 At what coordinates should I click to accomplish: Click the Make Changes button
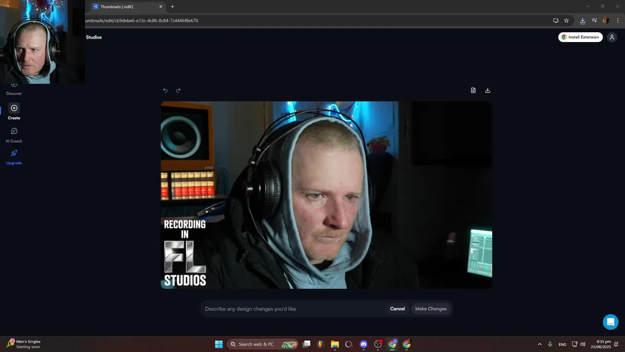(431, 309)
